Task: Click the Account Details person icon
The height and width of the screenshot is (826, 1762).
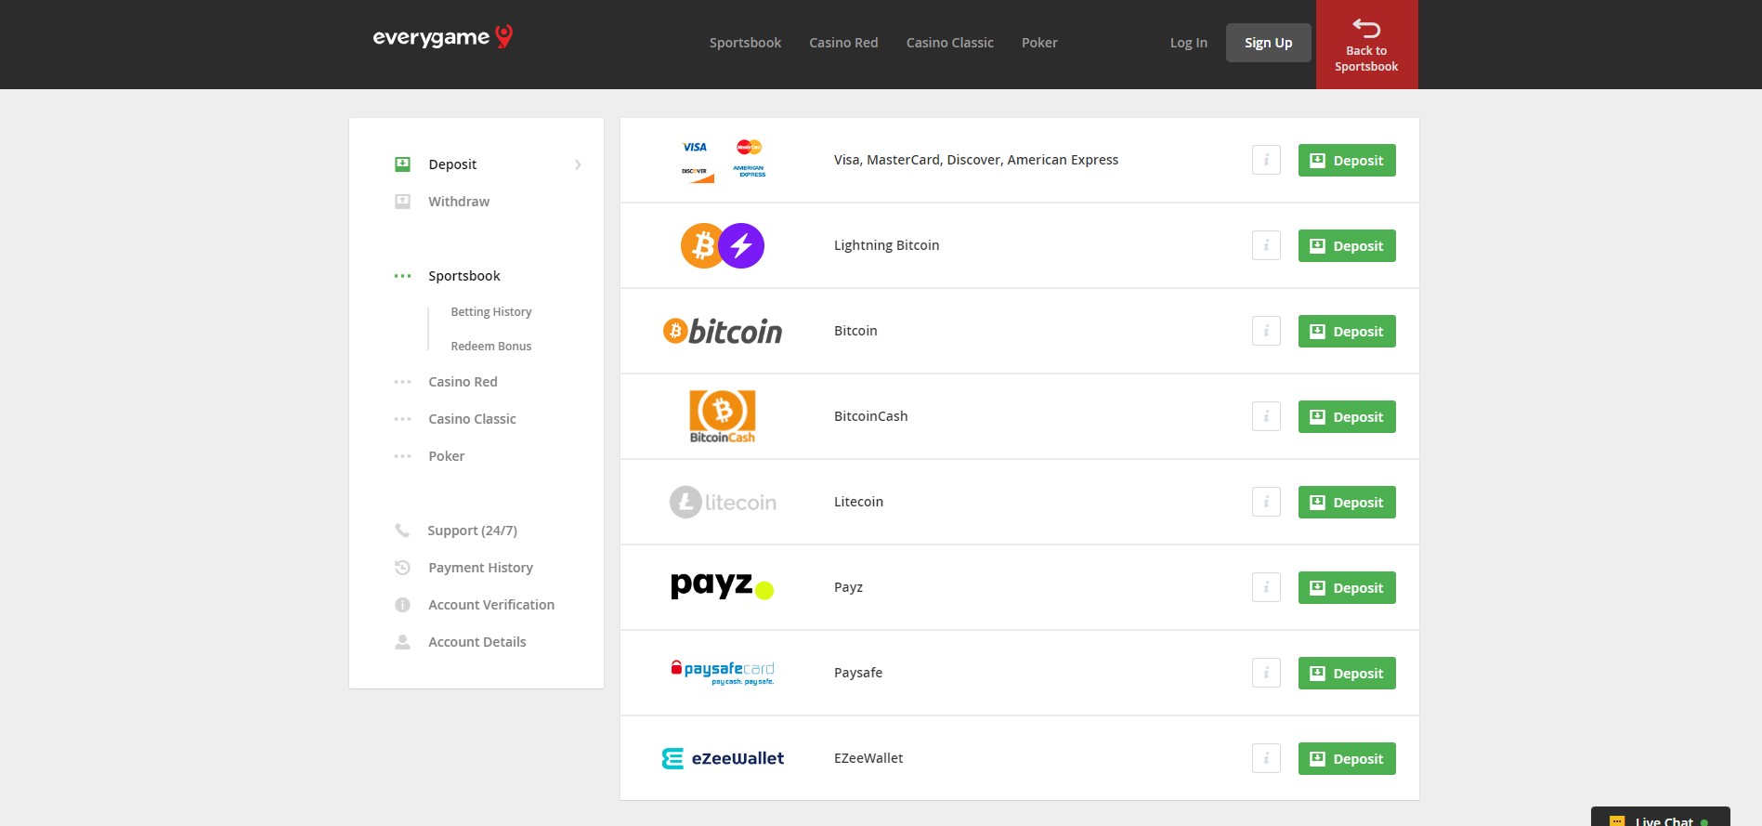Action: click(402, 642)
